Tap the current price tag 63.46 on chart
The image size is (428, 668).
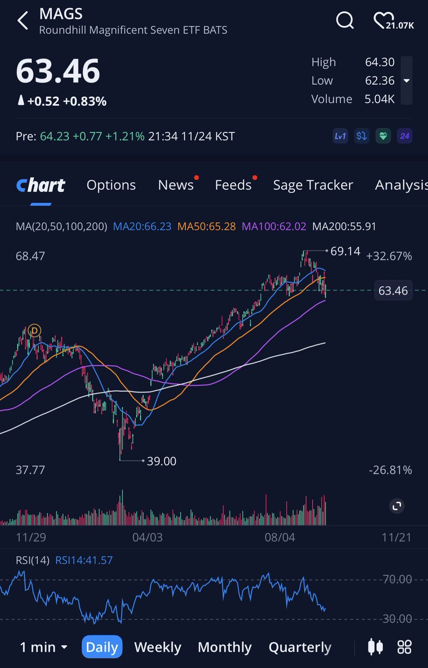tap(393, 291)
